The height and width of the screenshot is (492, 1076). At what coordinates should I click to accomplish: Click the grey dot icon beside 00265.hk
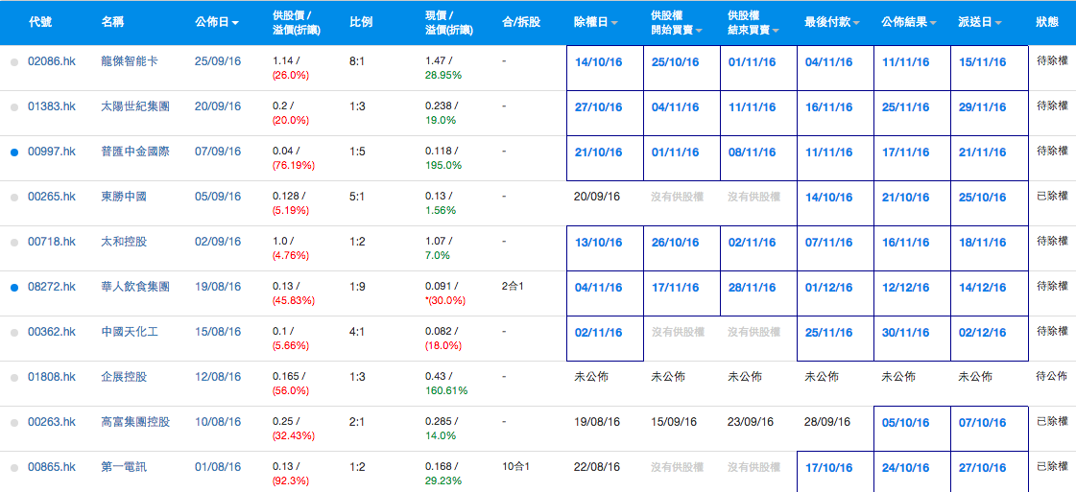click(13, 198)
